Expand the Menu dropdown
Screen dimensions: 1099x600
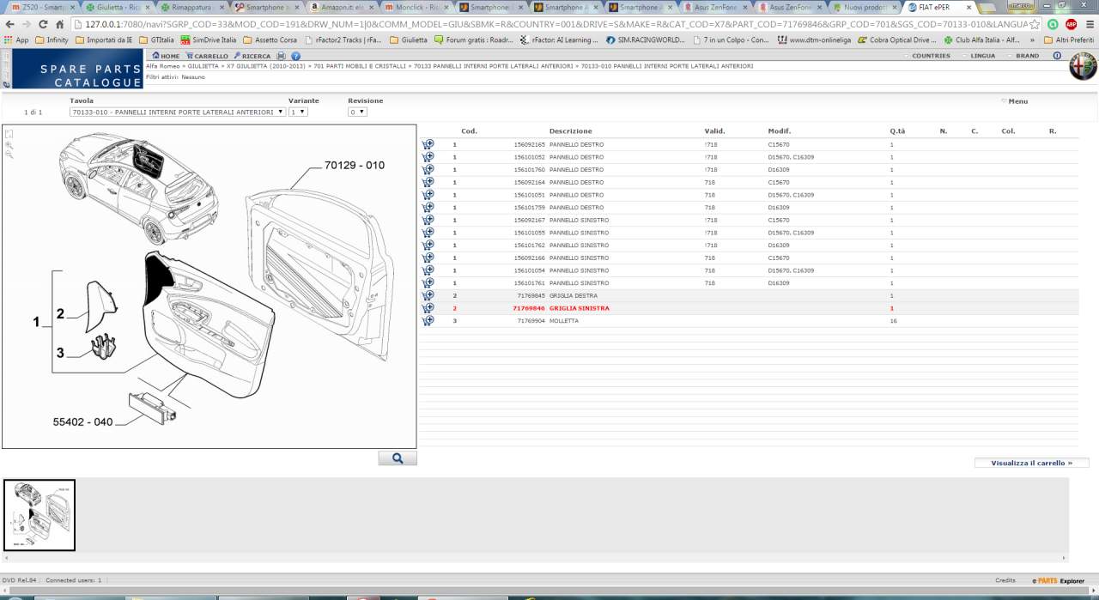(x=1014, y=101)
